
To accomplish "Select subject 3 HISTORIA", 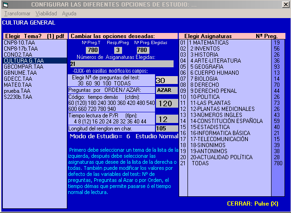I will (229, 55).
